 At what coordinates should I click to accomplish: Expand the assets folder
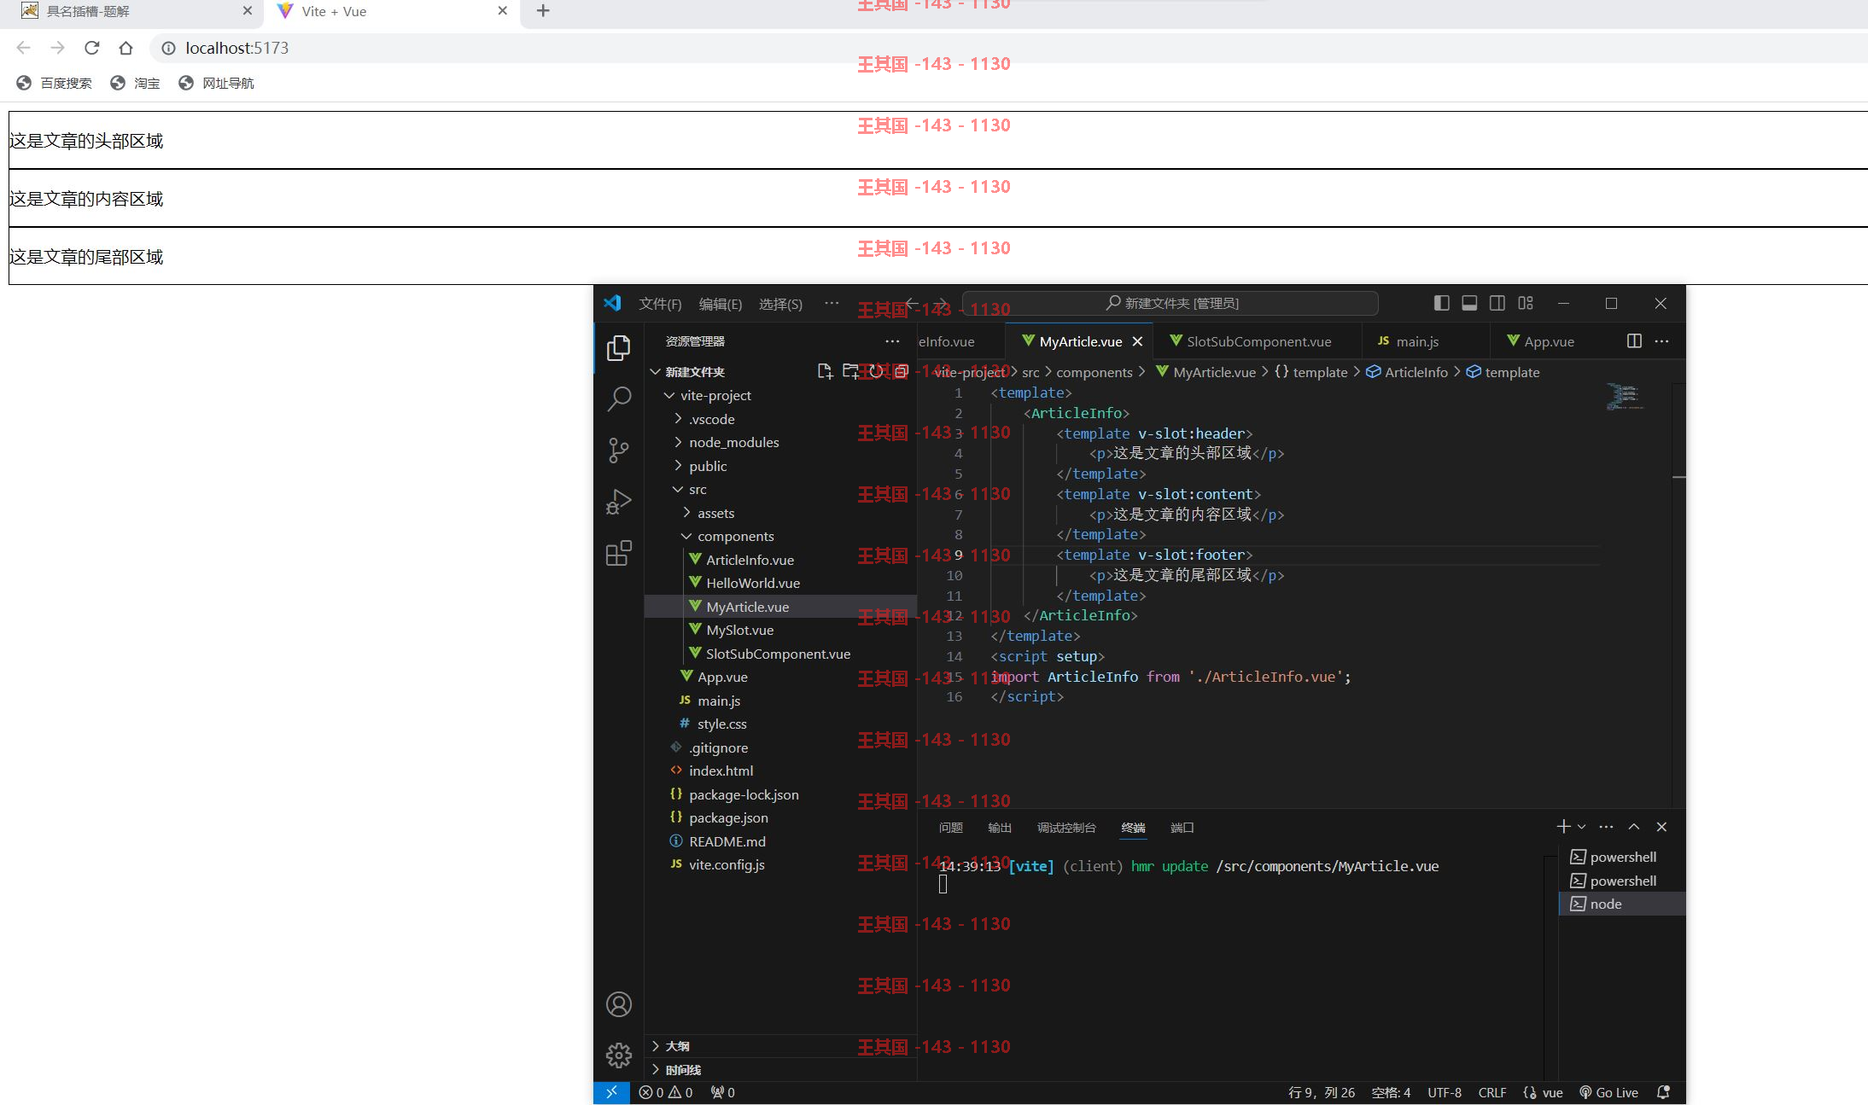pos(686,513)
